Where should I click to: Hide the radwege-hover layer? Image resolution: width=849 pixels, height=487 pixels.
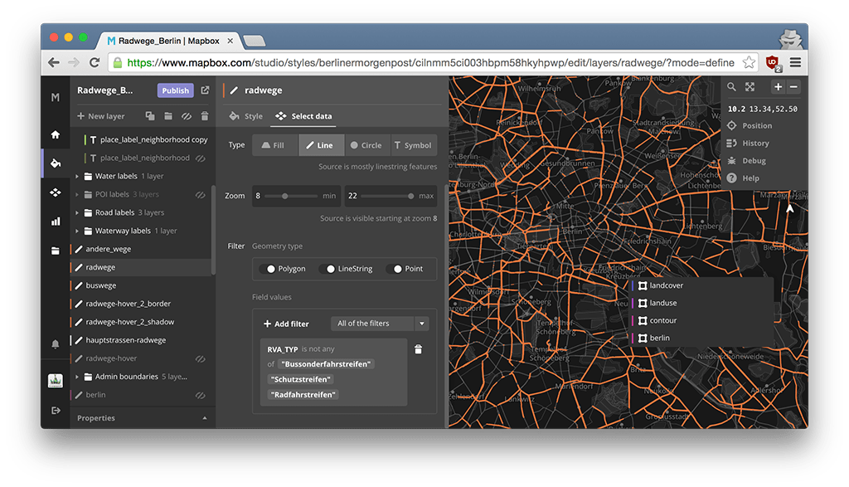coord(201,358)
